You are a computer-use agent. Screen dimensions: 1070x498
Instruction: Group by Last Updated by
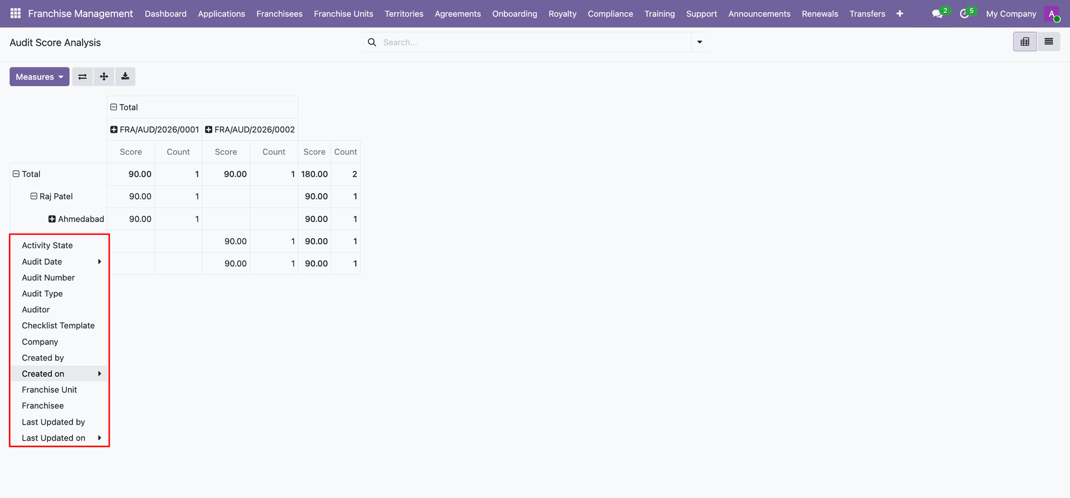59,422
